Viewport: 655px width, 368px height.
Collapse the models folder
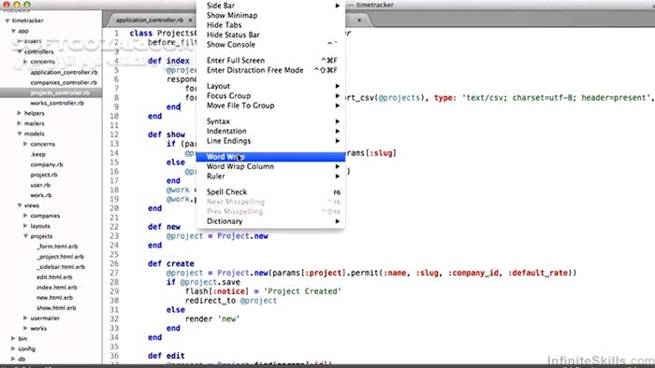20,134
